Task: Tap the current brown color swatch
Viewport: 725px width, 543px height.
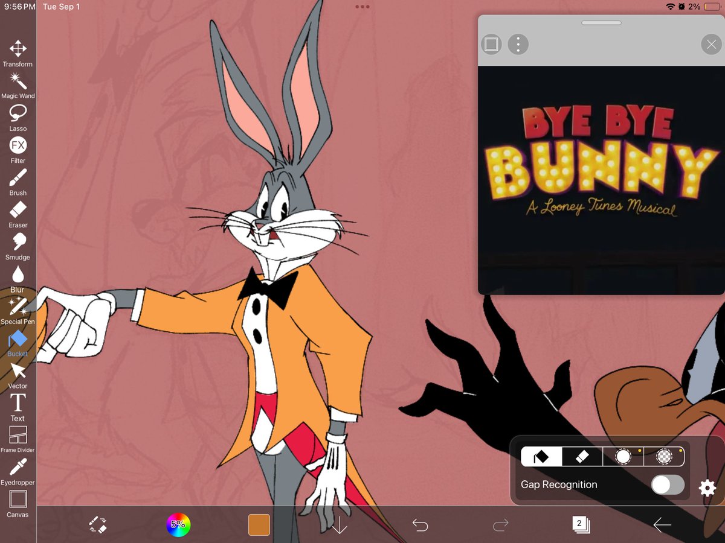Action: point(259,524)
